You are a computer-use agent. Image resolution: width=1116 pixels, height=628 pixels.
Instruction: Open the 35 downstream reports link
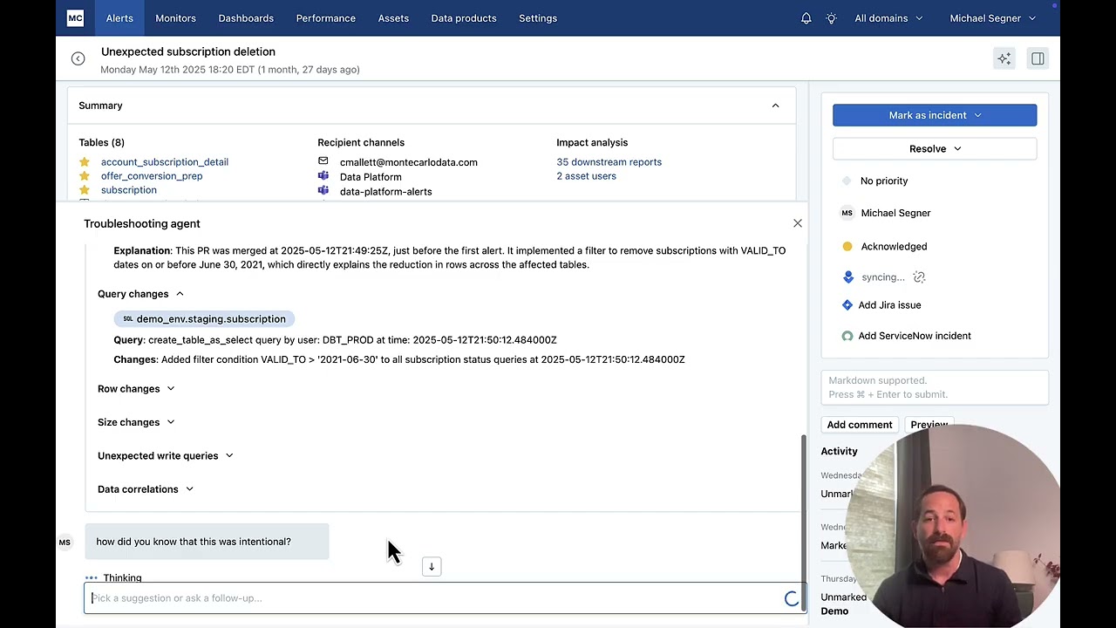pos(609,161)
